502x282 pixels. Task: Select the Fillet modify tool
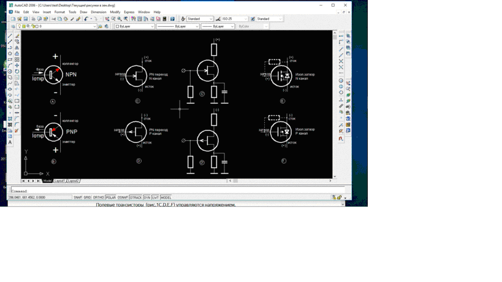[x=17, y=124]
